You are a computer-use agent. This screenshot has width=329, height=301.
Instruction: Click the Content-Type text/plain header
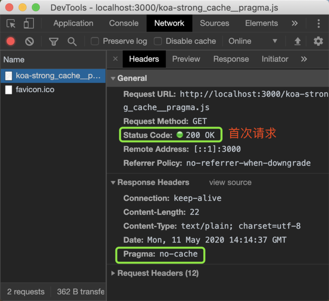(x=212, y=226)
